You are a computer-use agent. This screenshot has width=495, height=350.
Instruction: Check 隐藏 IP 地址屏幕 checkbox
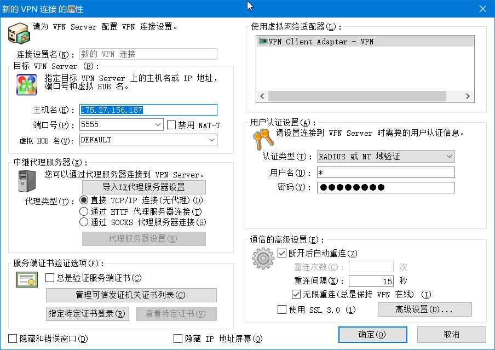coord(178,338)
